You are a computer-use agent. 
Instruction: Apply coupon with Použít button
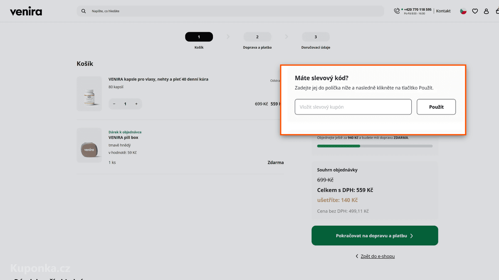[436, 107]
